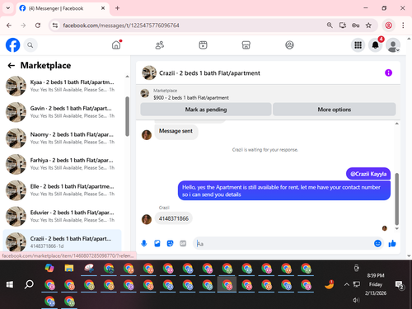The width and height of the screenshot is (412, 309).
Task: Open Farhiya's conversation
Action: [62, 164]
